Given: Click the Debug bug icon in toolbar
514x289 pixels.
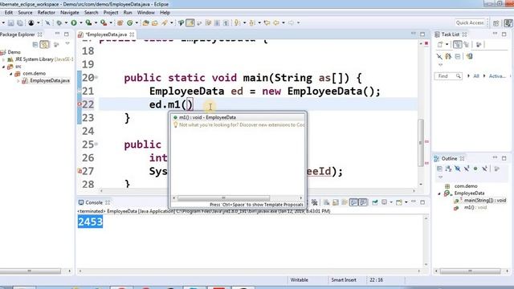Looking at the screenshot, I should 59,23.
